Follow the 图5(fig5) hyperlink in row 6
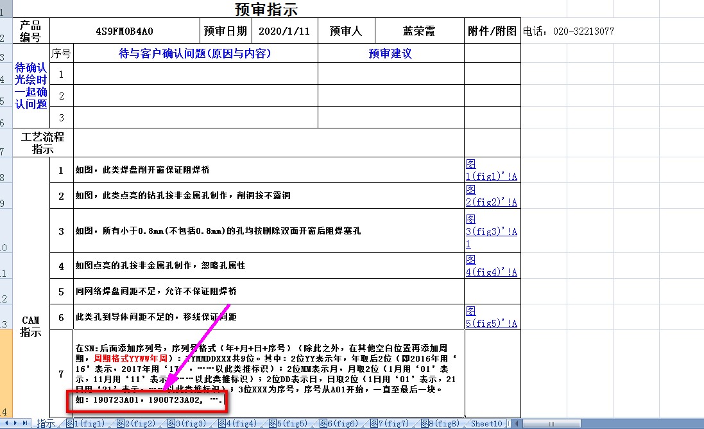Image resolution: width=704 pixels, height=429 pixels. [491, 317]
